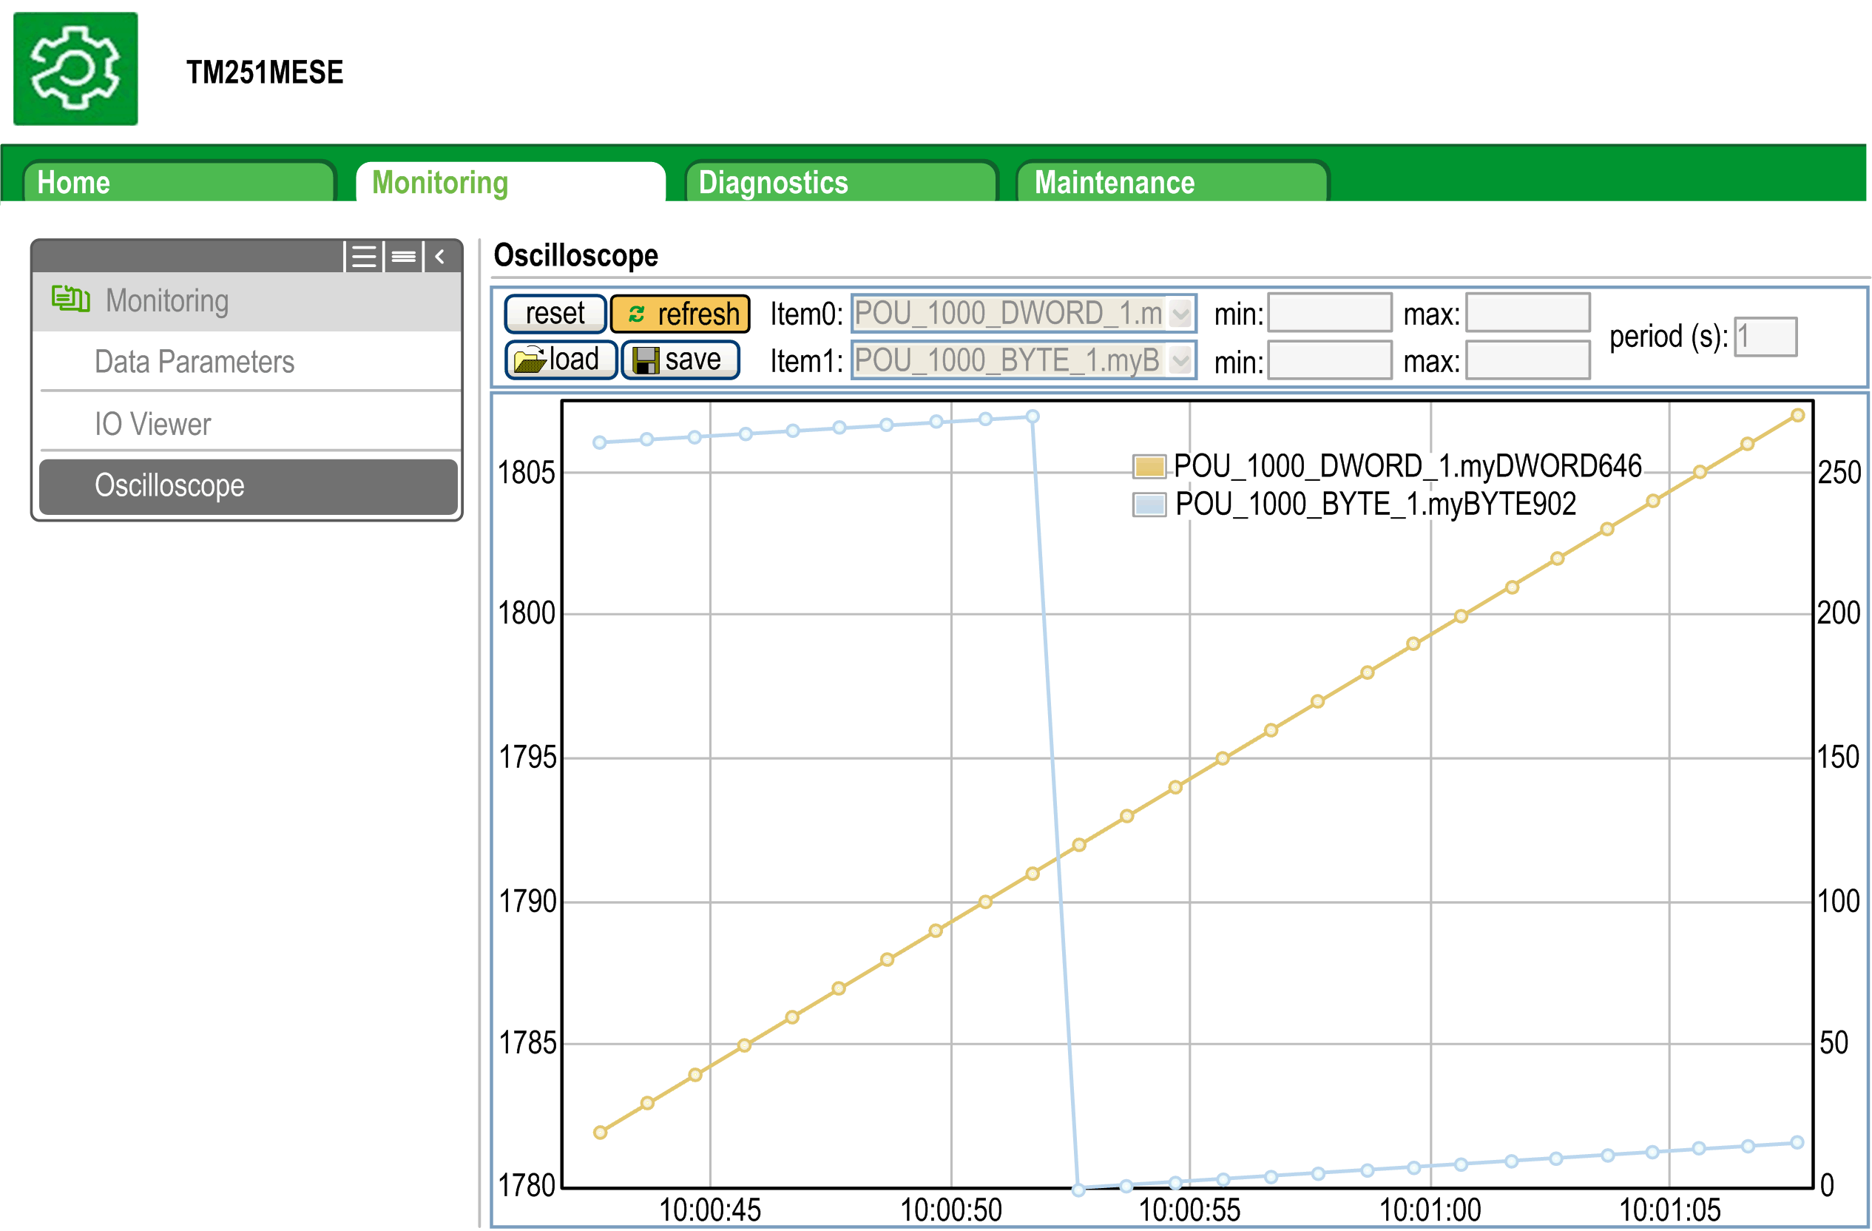Click the Monitoring section icon in sidebar
The width and height of the screenshot is (1872, 1231).
point(71,300)
